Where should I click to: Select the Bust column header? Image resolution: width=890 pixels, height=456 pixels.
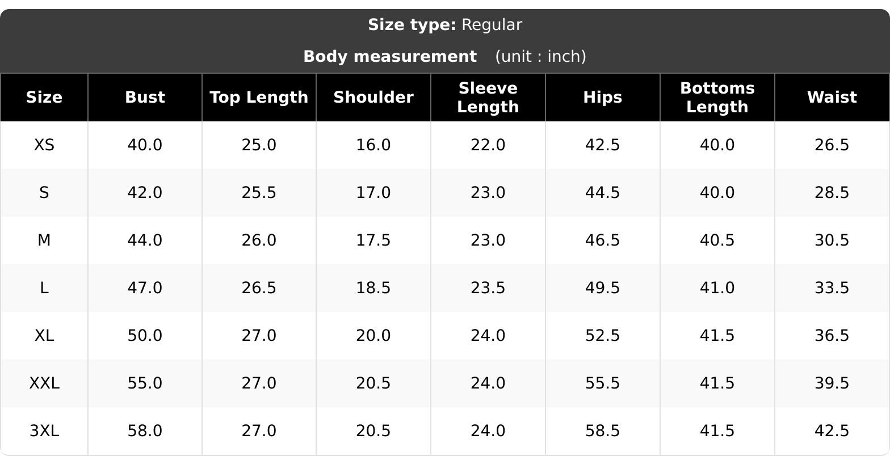click(145, 98)
